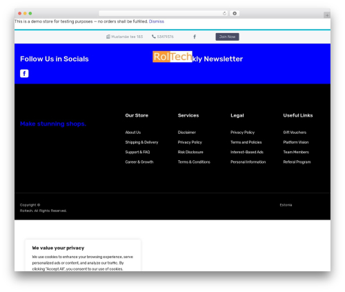
Task: Click the RolTech logo
Action: [x=172, y=57]
